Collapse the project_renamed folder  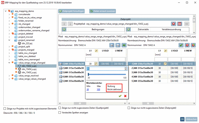pyautogui.click(x=9, y=40)
